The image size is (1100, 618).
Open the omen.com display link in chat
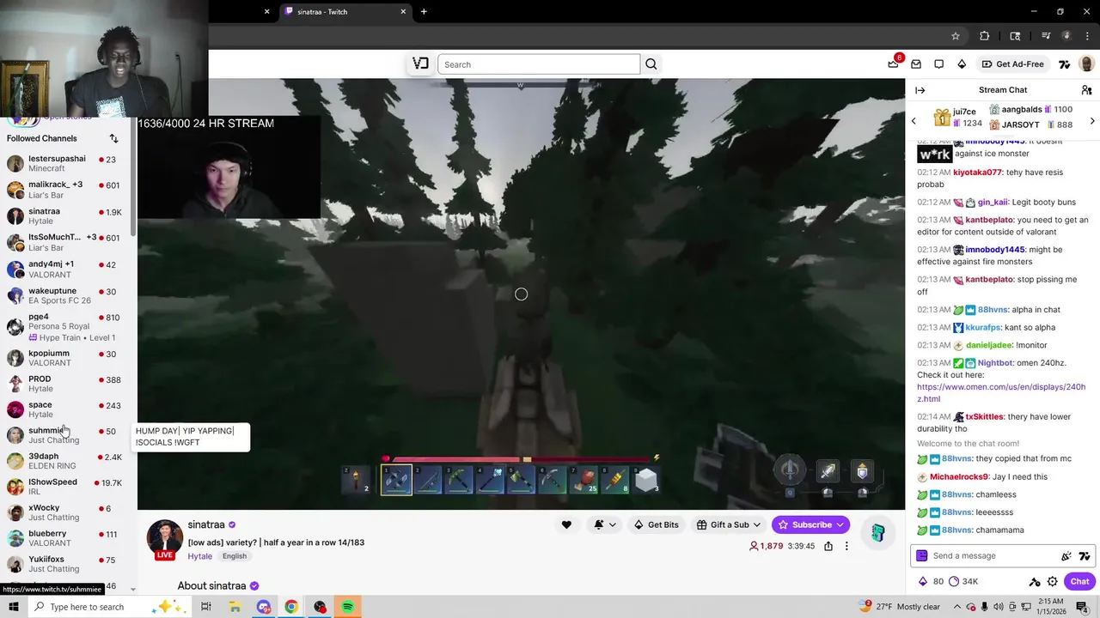point(1001,393)
